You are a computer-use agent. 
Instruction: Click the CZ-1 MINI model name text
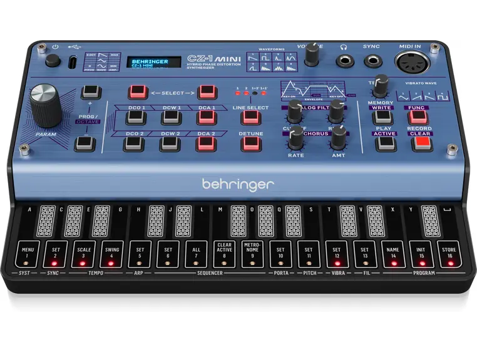[214, 59]
